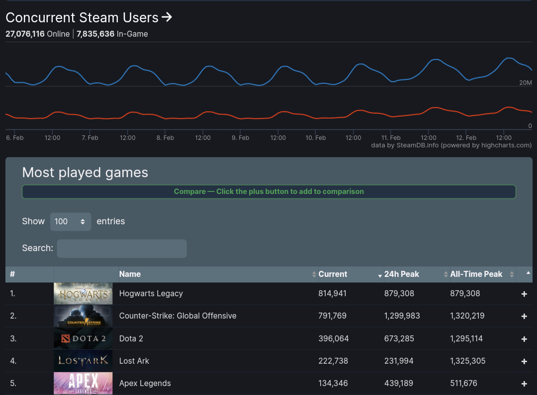Click the Apex Legends thumbnail image
The width and height of the screenshot is (537, 395).
83,384
